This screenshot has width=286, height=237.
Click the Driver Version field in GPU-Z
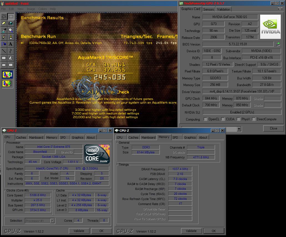pyautogui.click(x=242, y=91)
